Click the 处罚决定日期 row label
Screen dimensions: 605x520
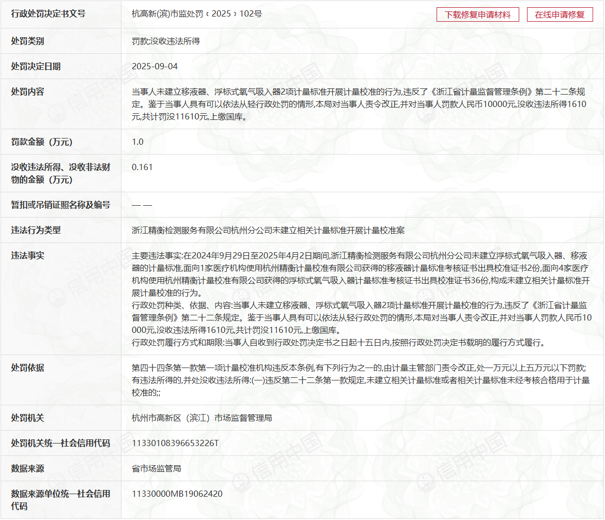click(x=36, y=67)
